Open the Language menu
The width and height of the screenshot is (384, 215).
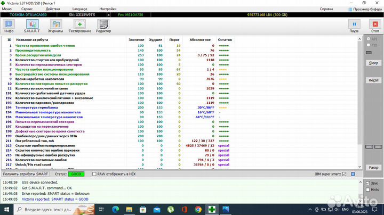click(79, 9)
